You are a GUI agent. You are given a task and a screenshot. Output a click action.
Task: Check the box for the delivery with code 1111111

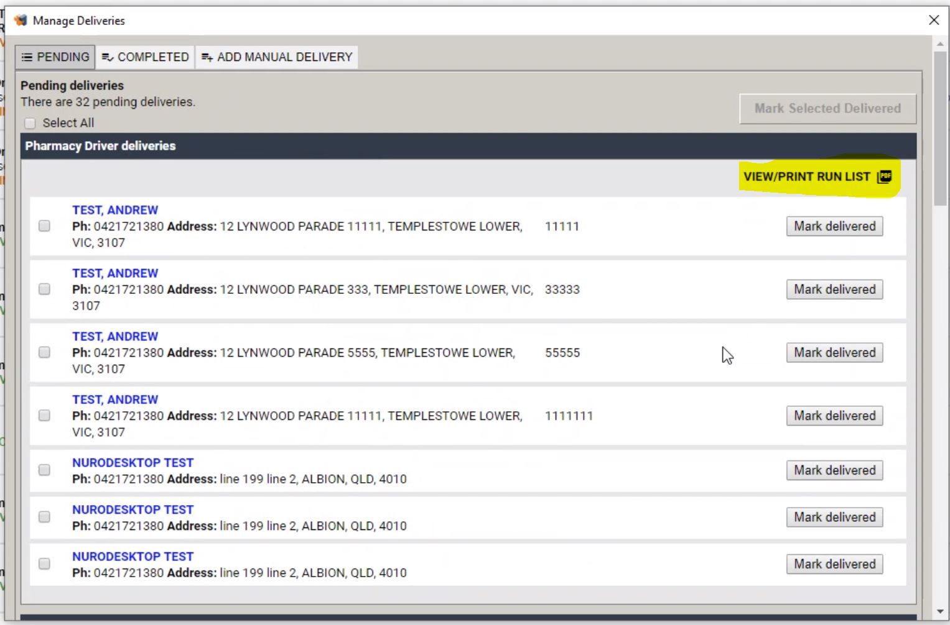coord(44,416)
